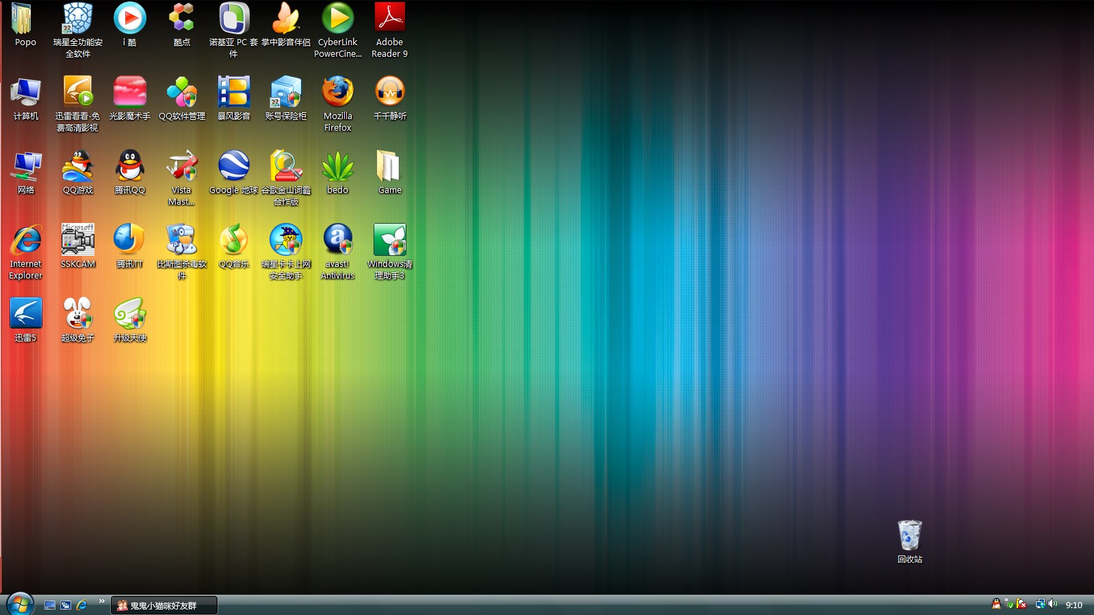Select the 诺基亚 PC 套件 icon
This screenshot has height=615, width=1094.
[x=234, y=30]
